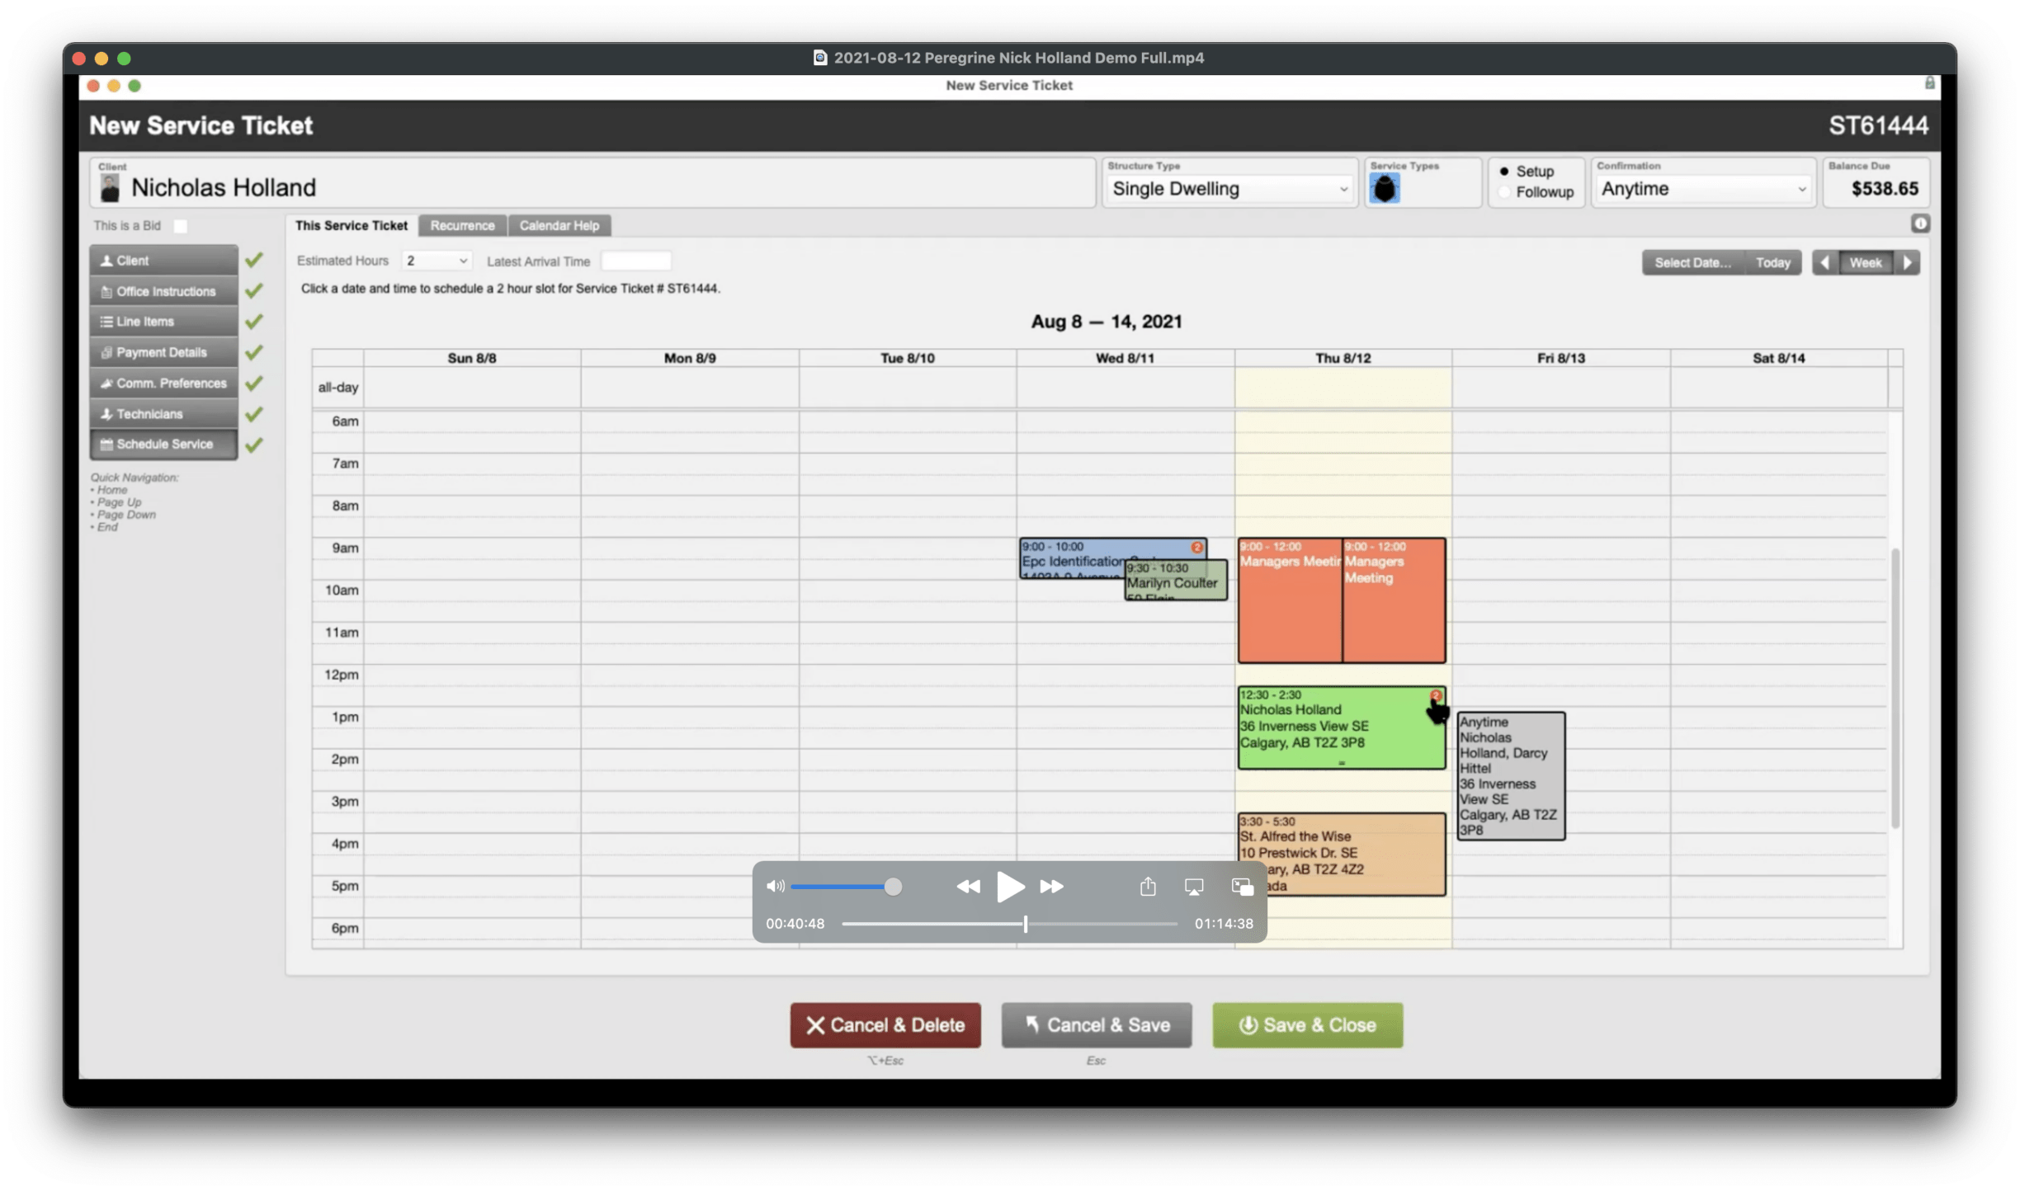This screenshot has width=2020, height=1191.
Task: Click the info icon at top right
Action: point(1920,224)
